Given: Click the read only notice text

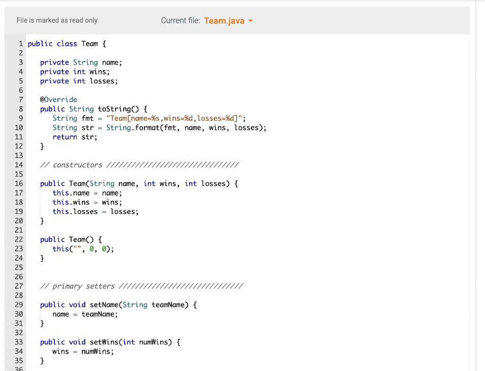Looking at the screenshot, I should point(57,20).
